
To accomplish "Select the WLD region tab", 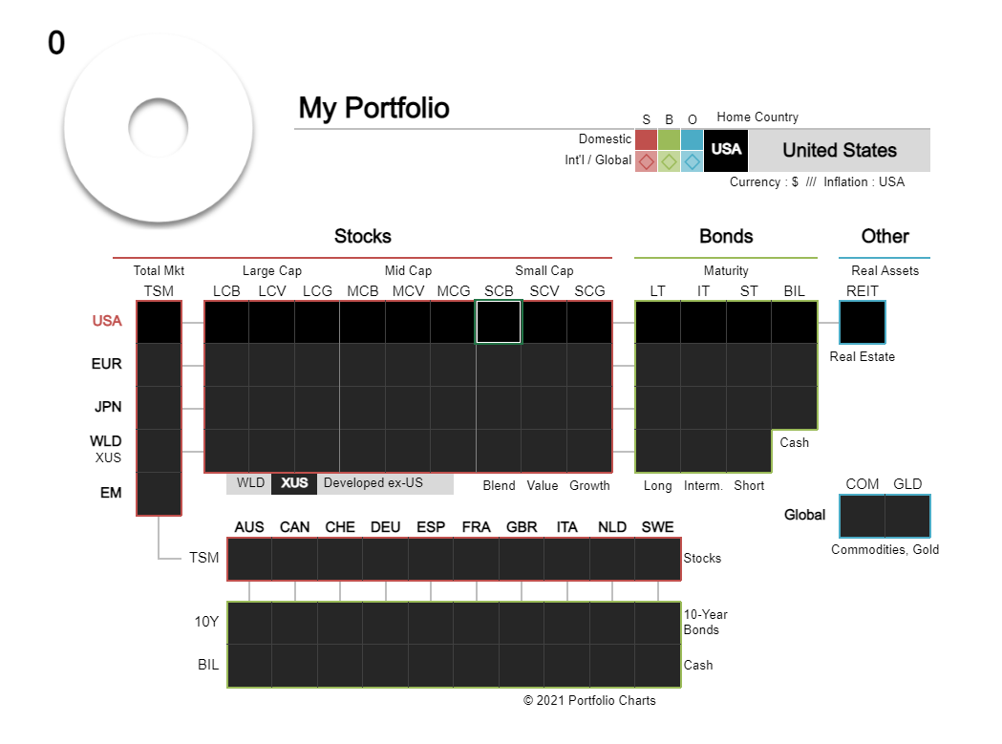I will (250, 483).
